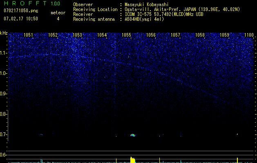Image resolution: width=257 pixels, height=163 pixels.
Task: Click the 0.8 frequency axis label
Action: point(3,114)
